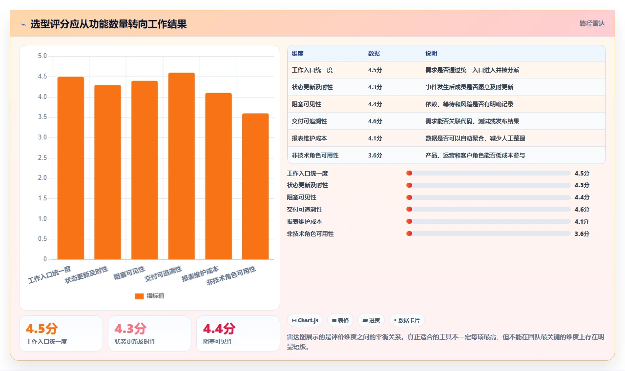
Task: Click 事件发生后成员是否愿意及时更新 description
Action: [469, 87]
